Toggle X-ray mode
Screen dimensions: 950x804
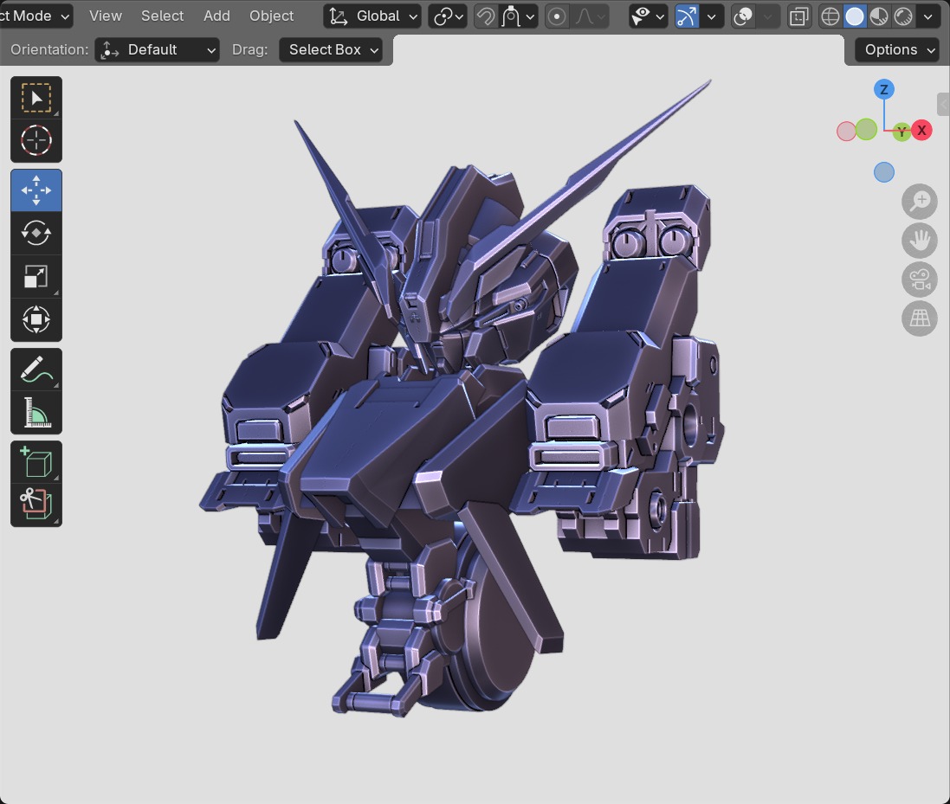tap(799, 16)
